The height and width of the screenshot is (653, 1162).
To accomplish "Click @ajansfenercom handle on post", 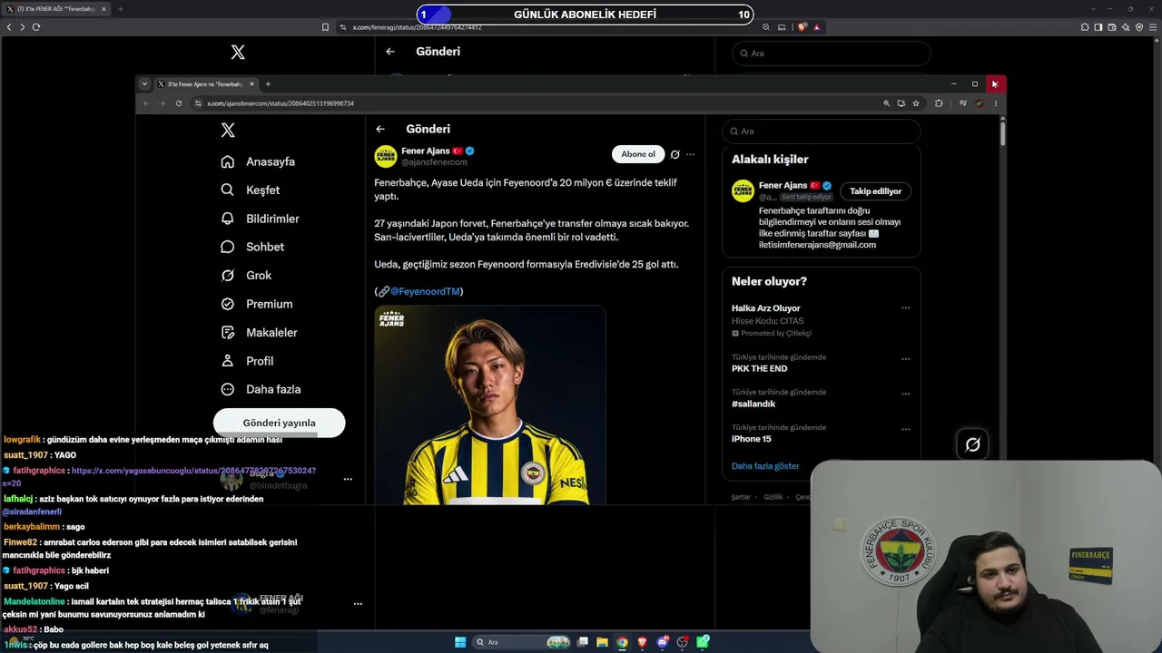I will click(434, 162).
